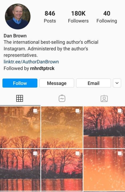Switch to the IGTV videos tab
The height and width of the screenshot is (192, 125).
pyautogui.click(x=62, y=98)
